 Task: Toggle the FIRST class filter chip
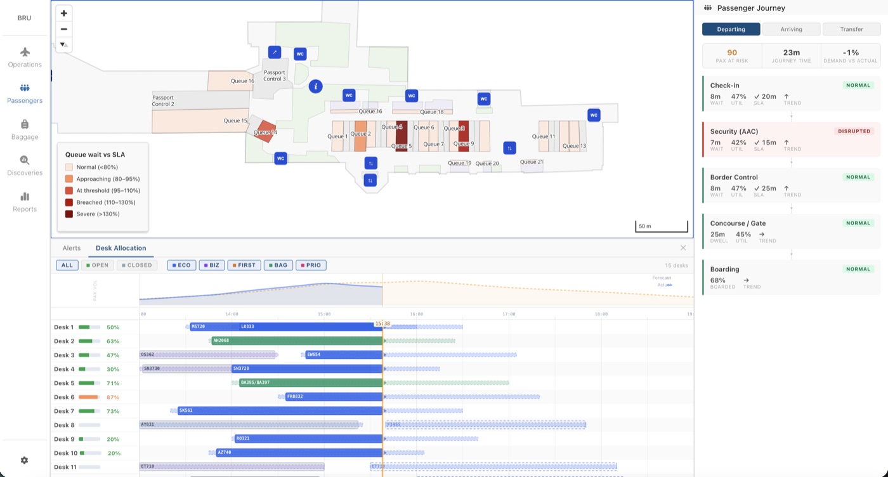(245, 265)
